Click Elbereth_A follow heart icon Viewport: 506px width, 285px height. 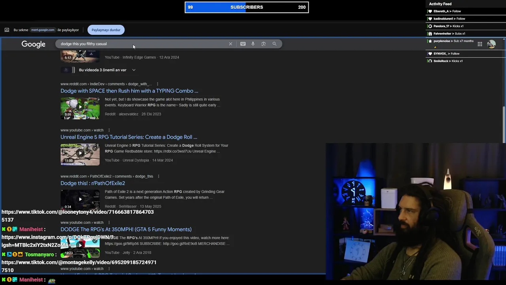tap(430, 11)
